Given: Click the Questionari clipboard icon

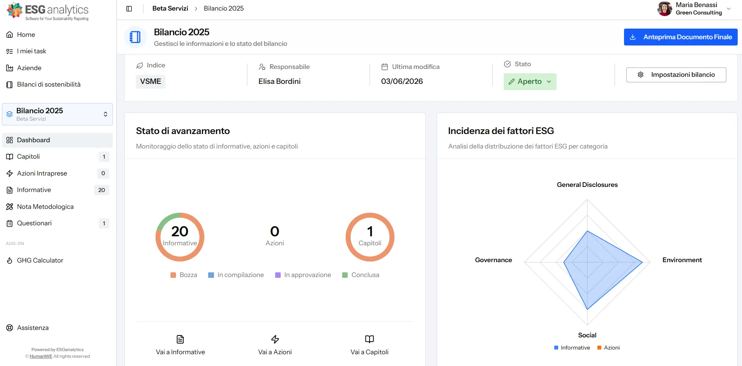Looking at the screenshot, I should pos(10,223).
